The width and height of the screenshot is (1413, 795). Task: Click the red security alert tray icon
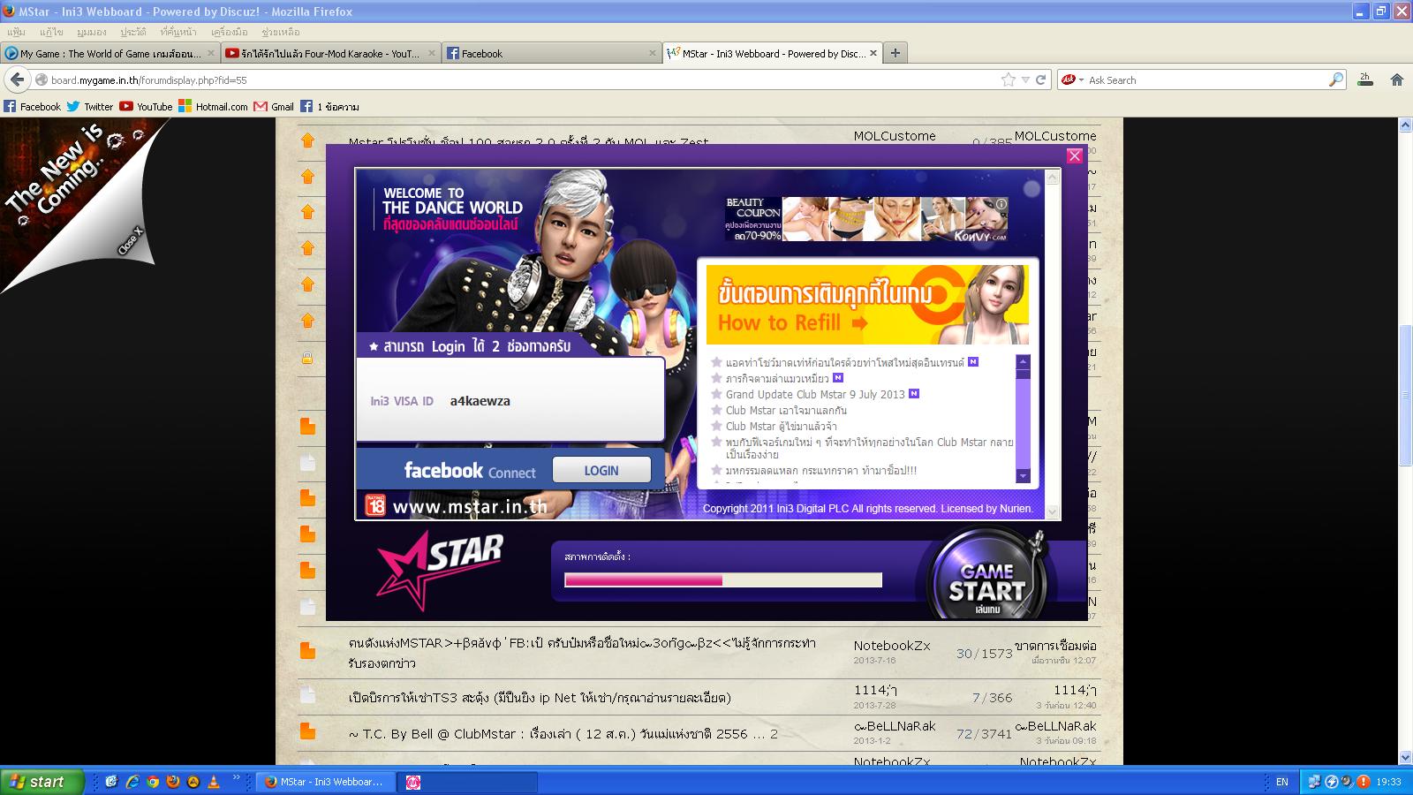pos(1364,782)
